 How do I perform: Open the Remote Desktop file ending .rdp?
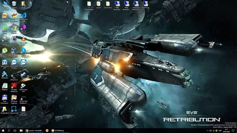(145, 4)
